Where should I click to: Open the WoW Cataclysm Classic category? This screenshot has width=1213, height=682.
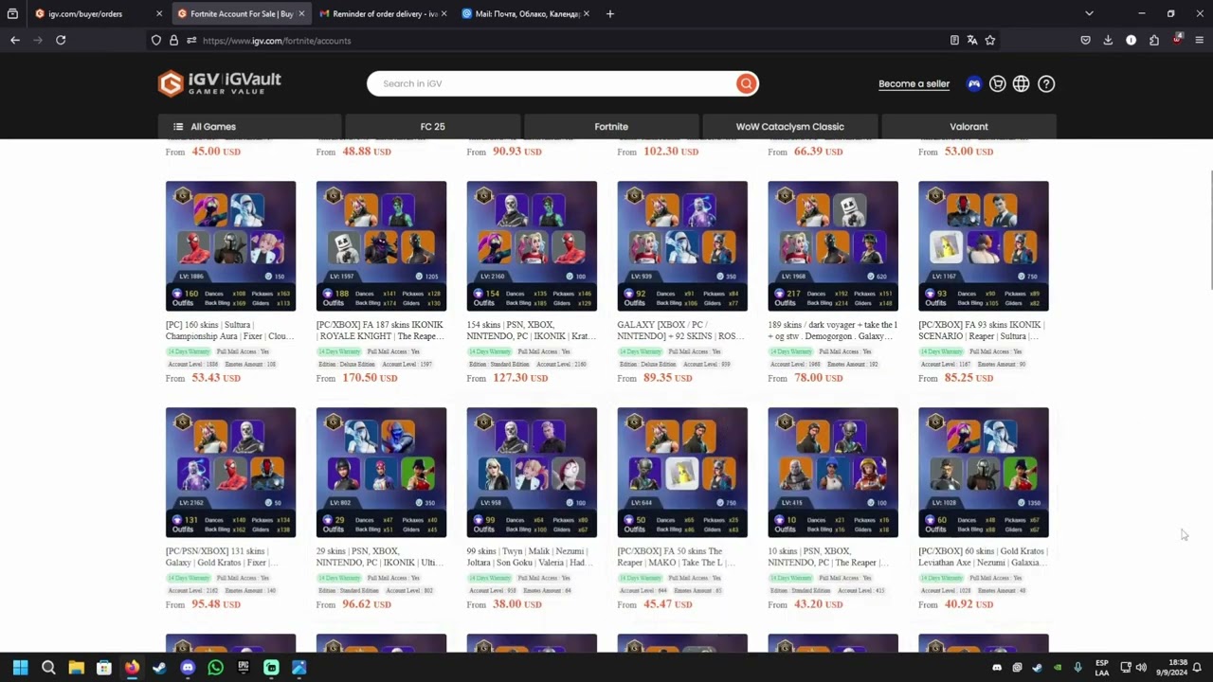click(x=790, y=126)
